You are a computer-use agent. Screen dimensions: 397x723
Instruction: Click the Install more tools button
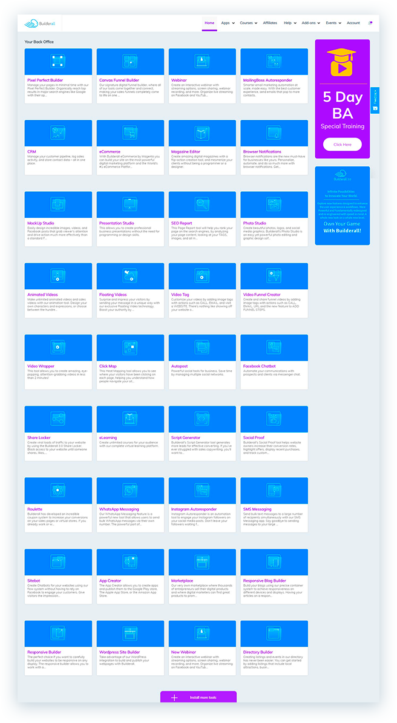click(198, 697)
